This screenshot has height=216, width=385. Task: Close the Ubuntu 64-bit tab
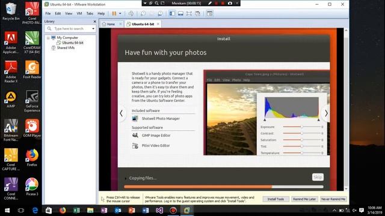click(x=158, y=24)
